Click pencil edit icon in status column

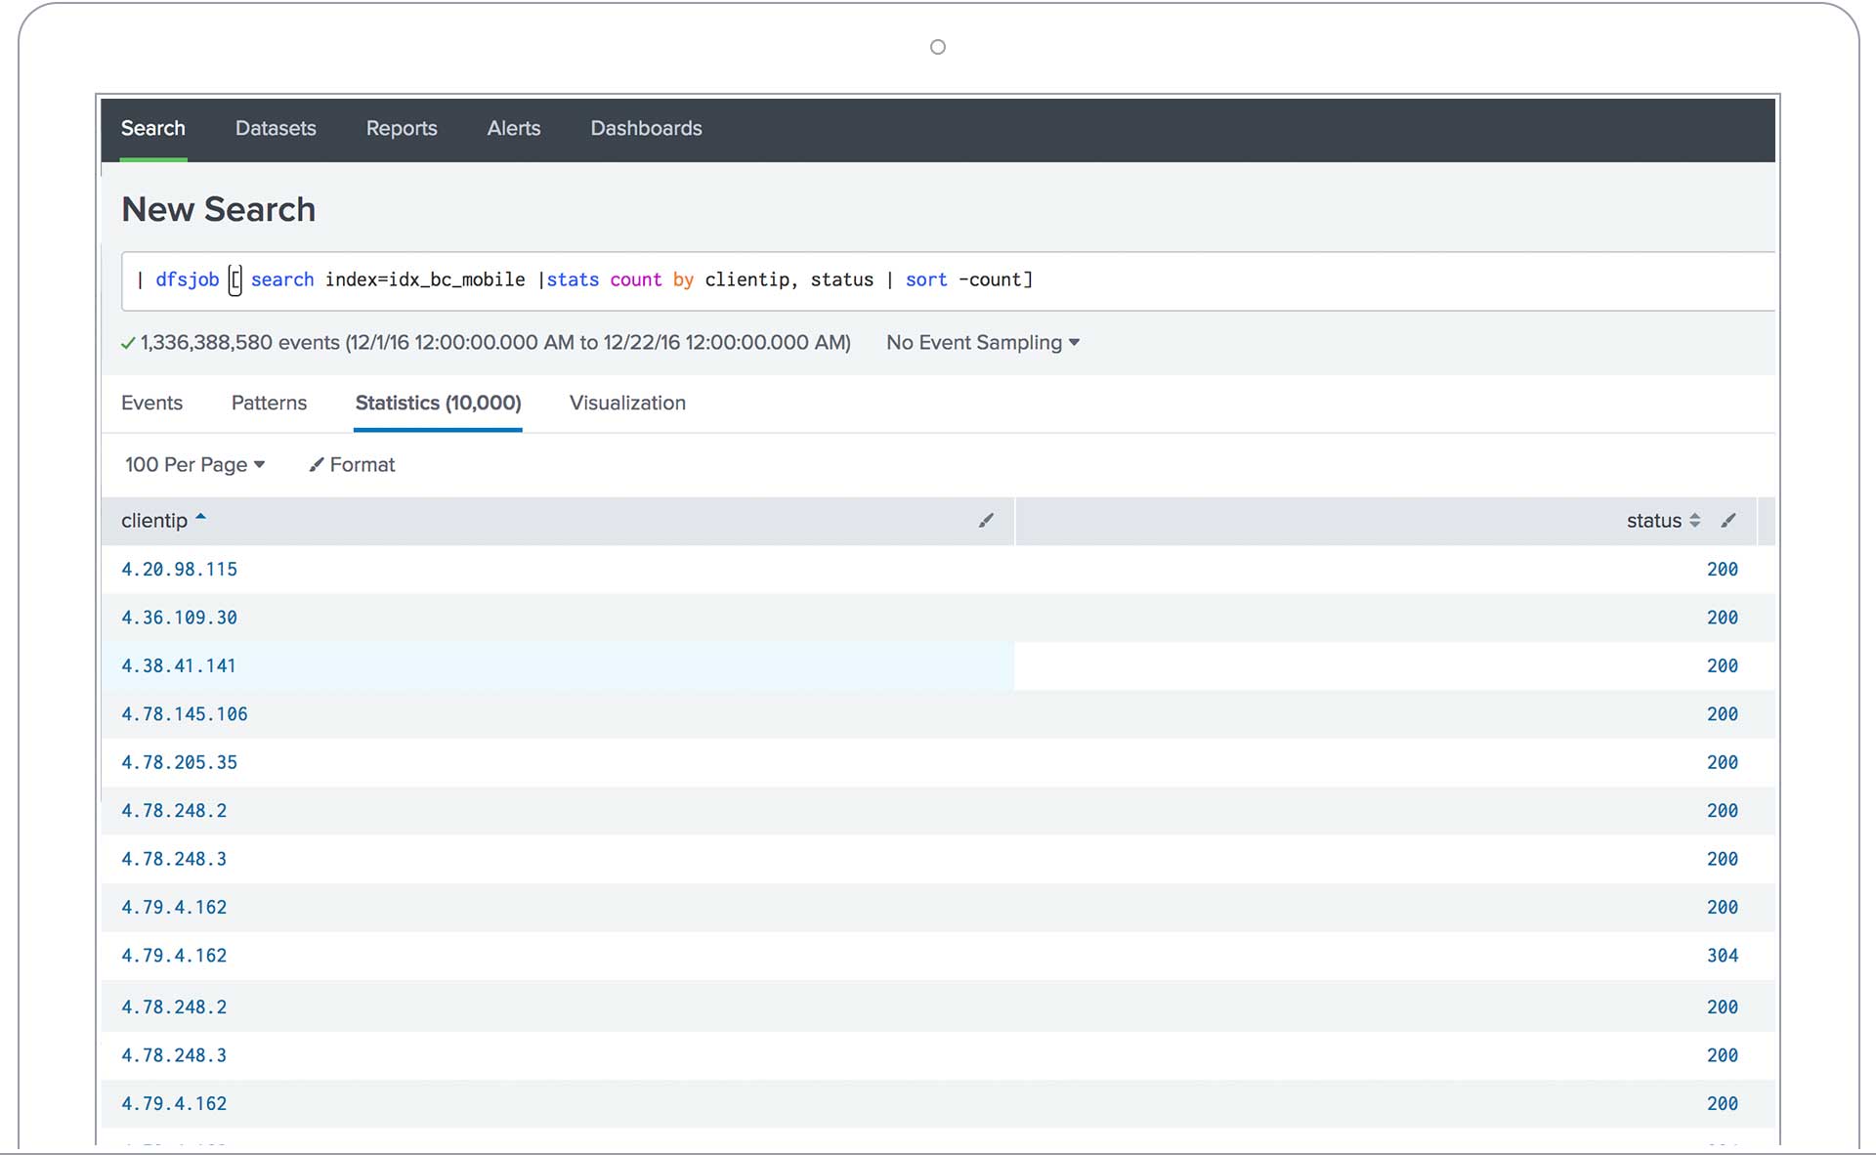1728,521
